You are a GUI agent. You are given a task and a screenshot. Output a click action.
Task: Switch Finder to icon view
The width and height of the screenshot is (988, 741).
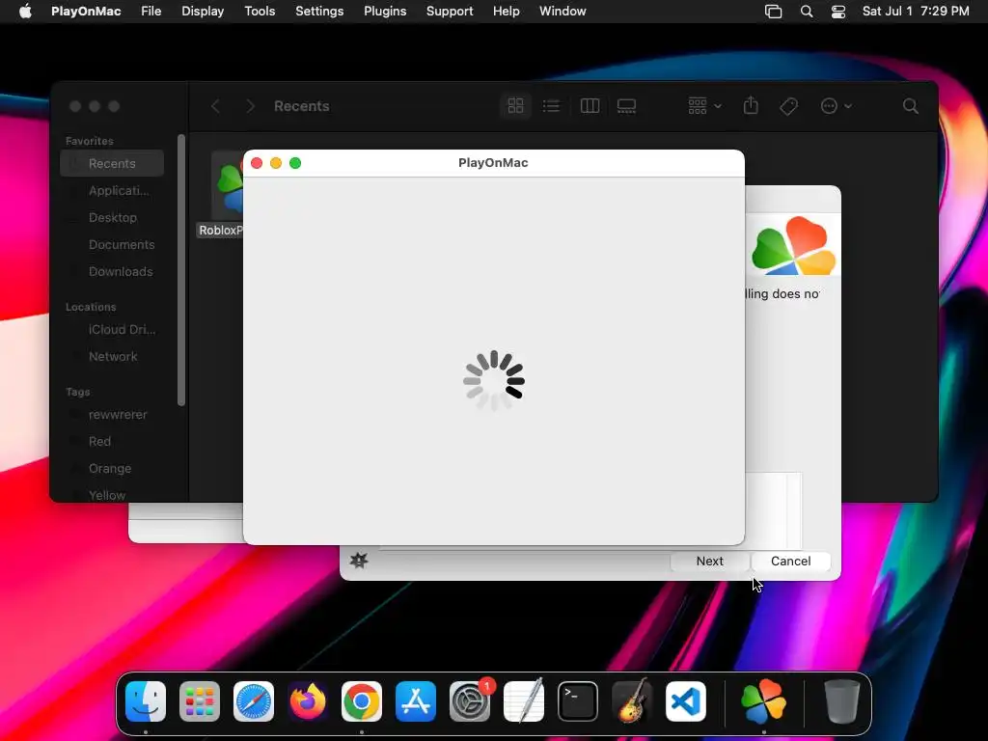coord(515,106)
